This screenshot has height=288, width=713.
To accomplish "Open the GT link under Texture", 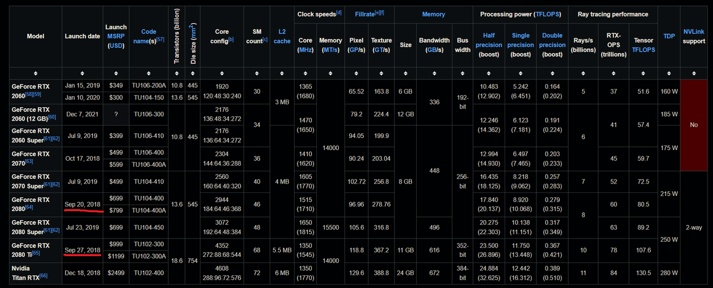I will click(378, 50).
